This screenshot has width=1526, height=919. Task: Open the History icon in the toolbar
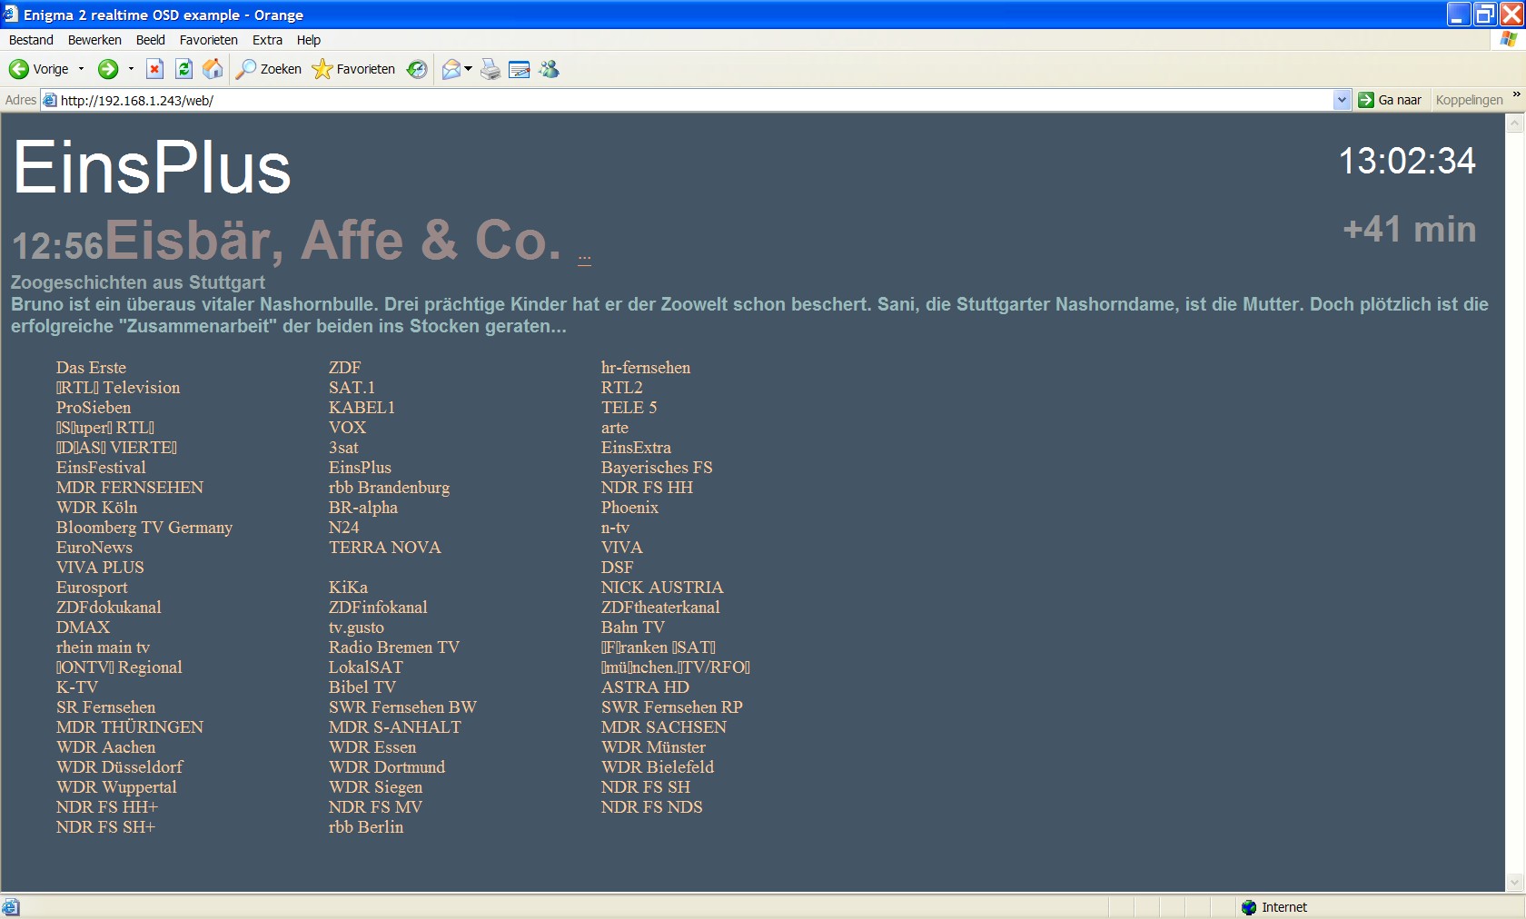[417, 69]
